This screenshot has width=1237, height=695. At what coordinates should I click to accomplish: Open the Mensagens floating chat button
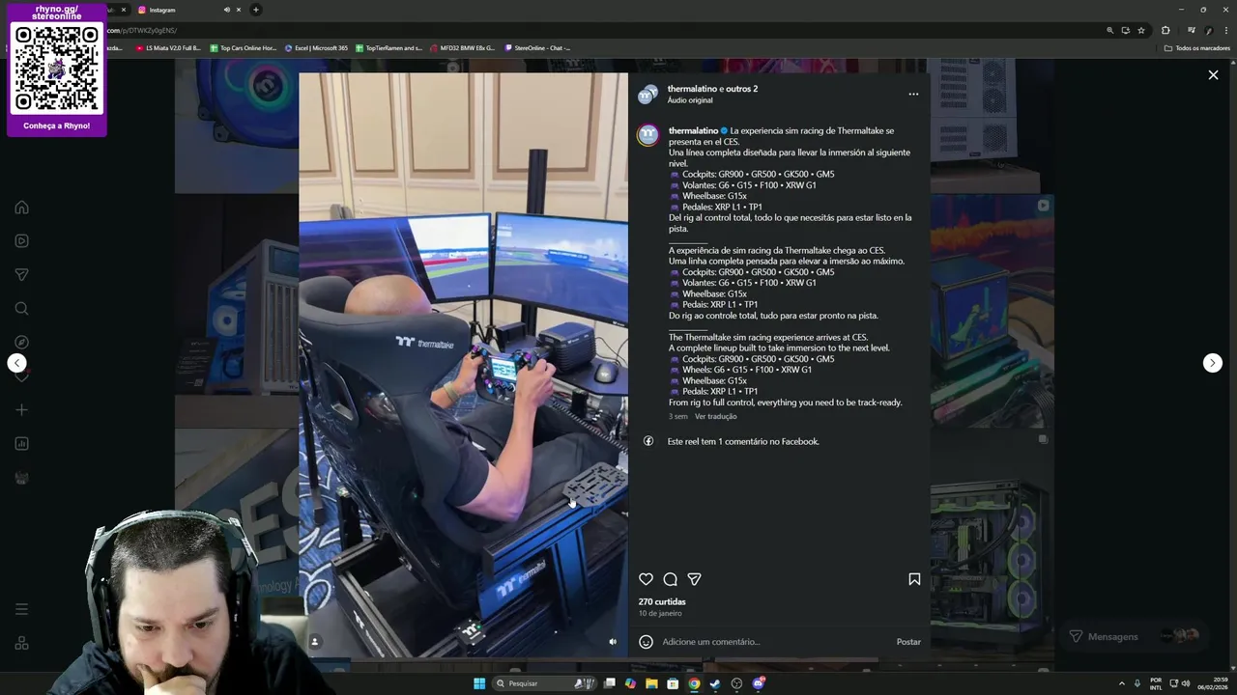tap(1133, 636)
